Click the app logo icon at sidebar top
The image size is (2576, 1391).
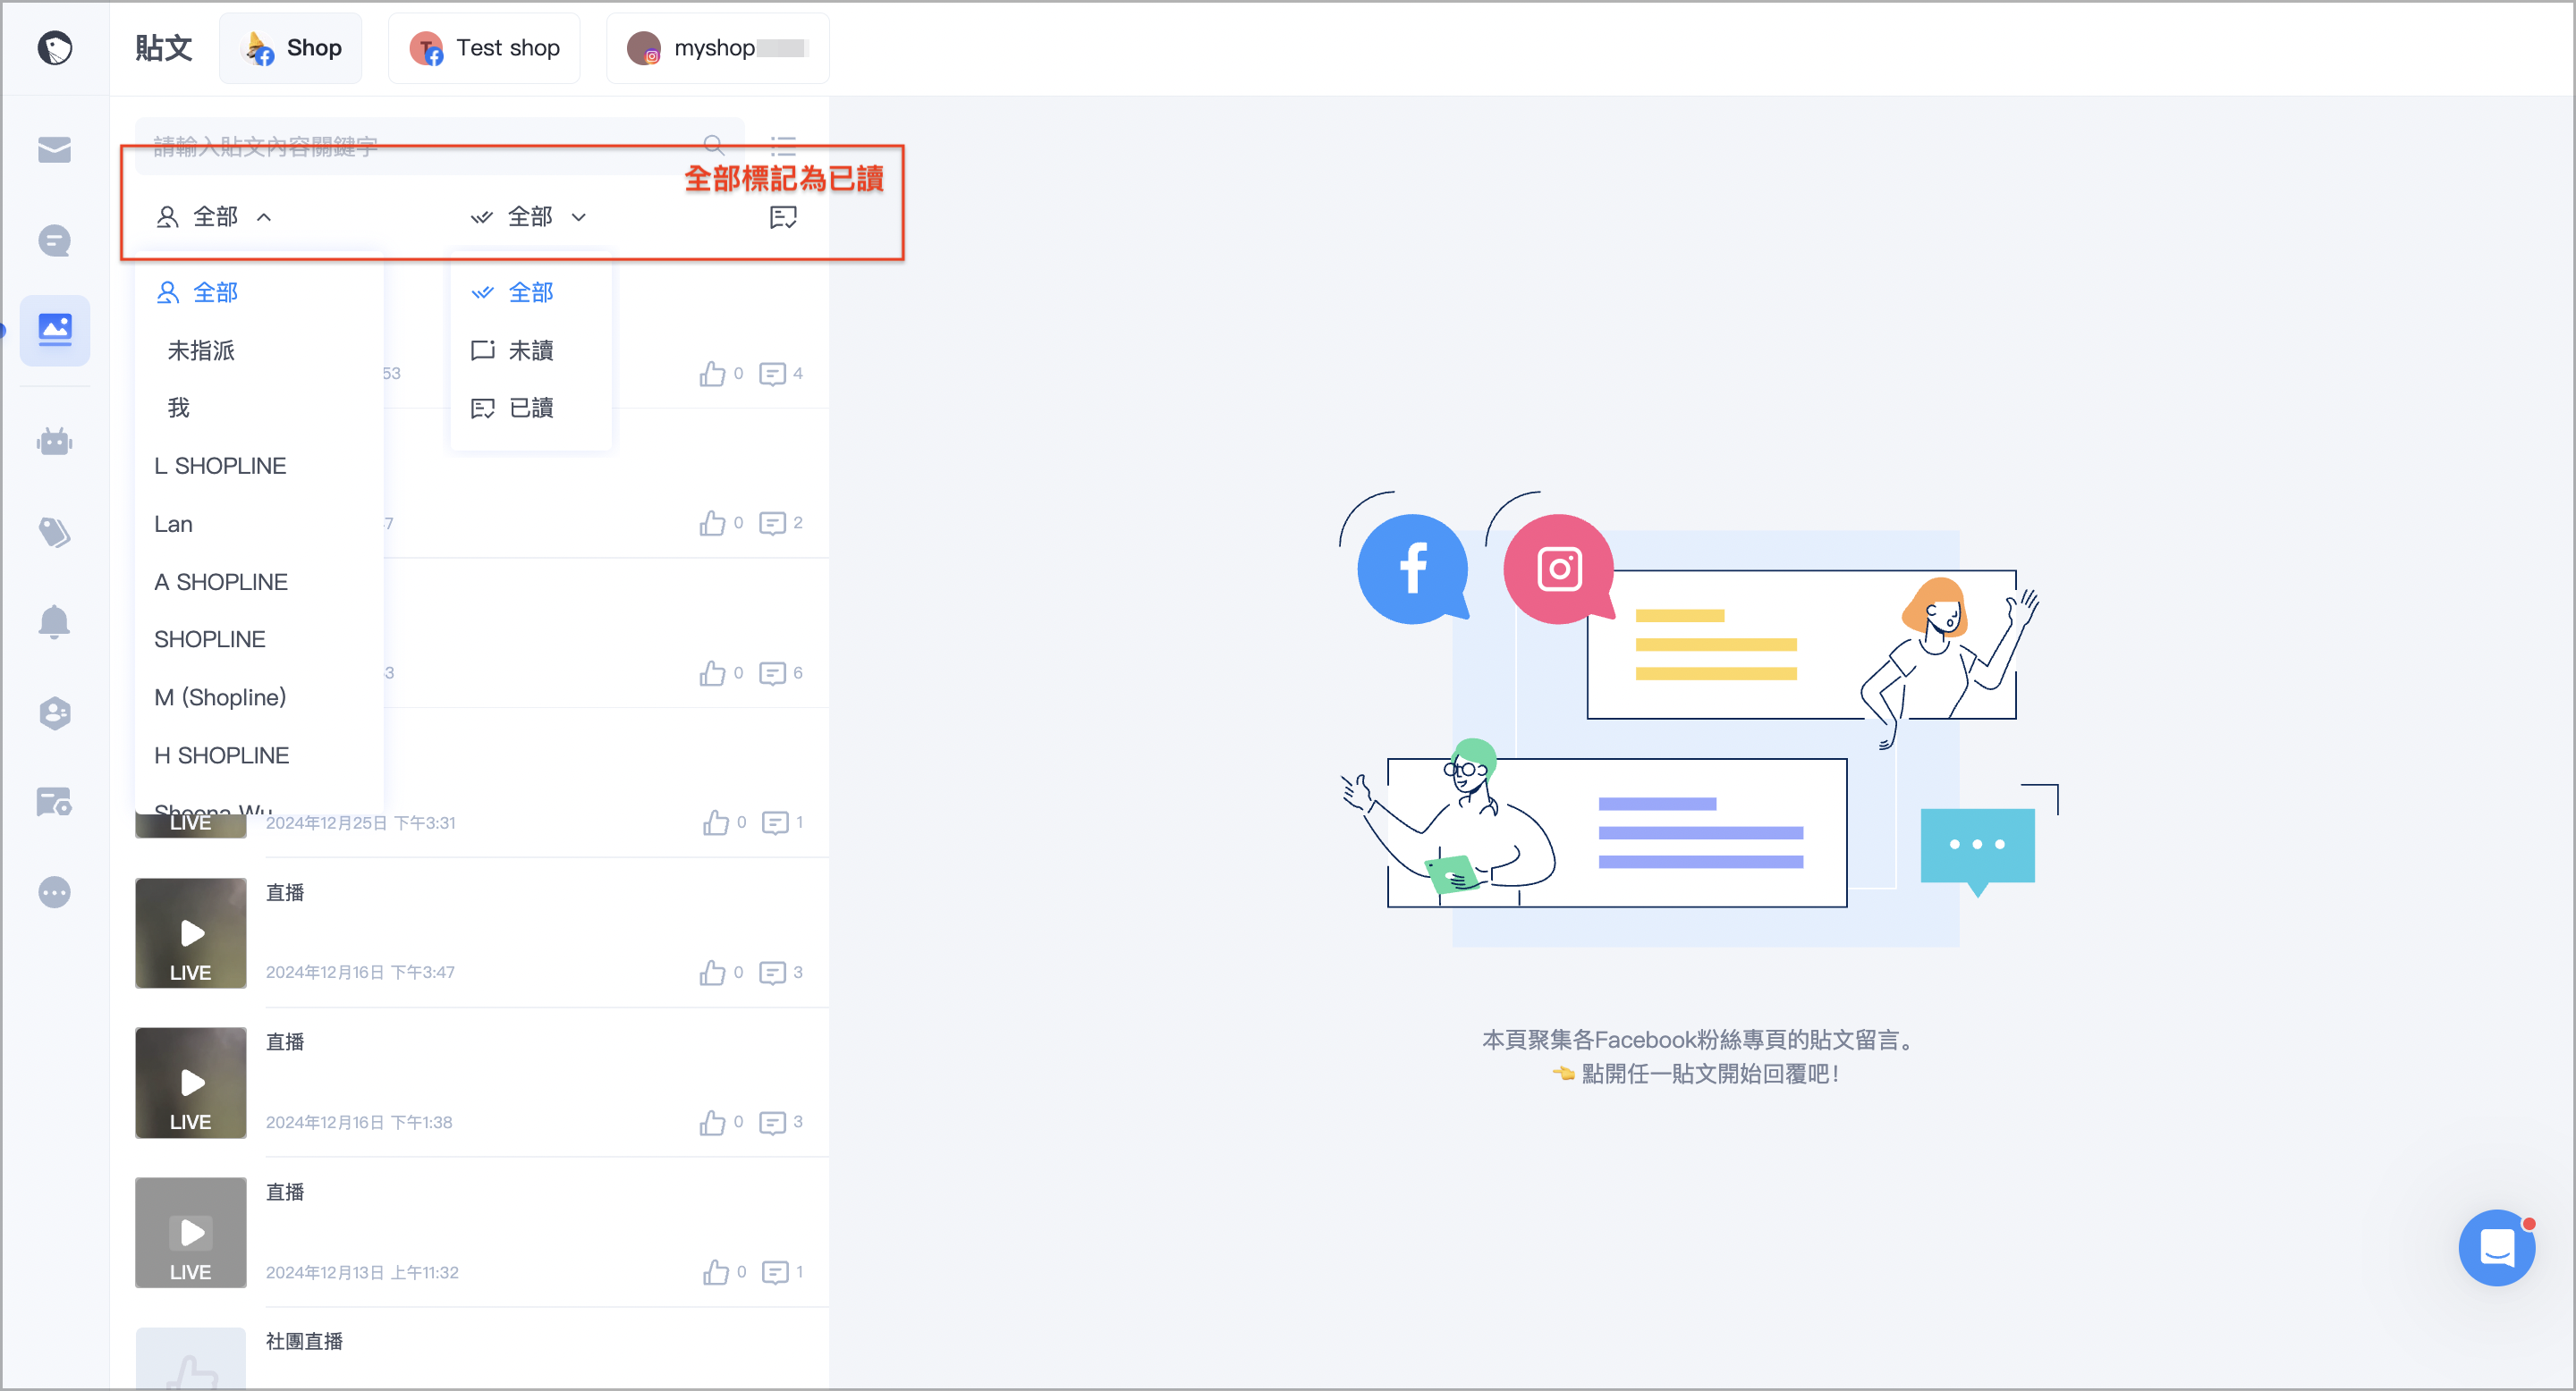pos(54,47)
